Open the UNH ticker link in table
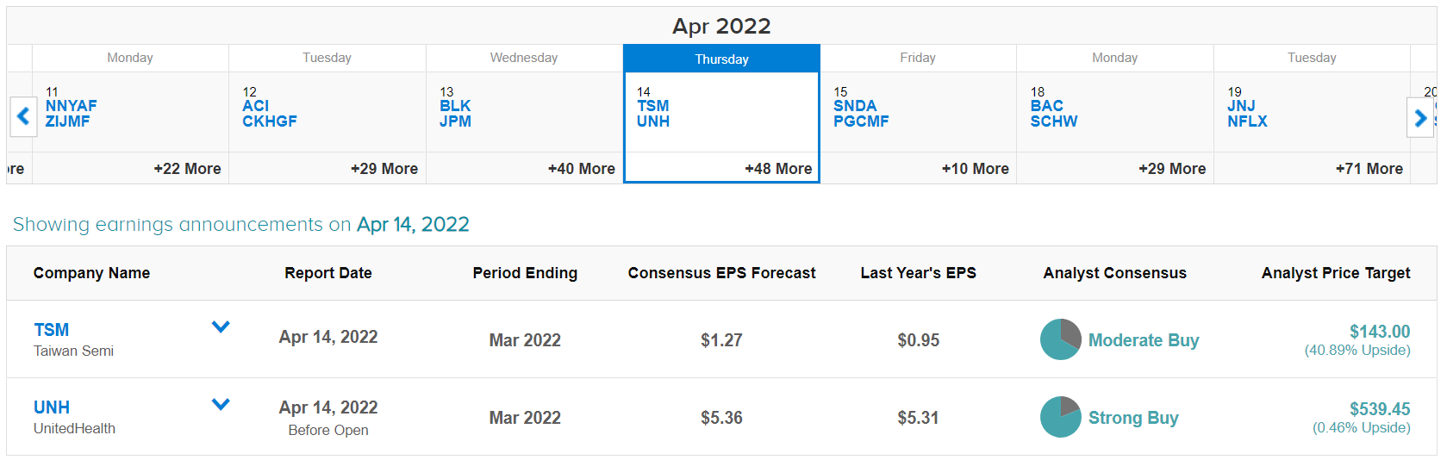This screenshot has height=460, width=1447. click(x=52, y=407)
